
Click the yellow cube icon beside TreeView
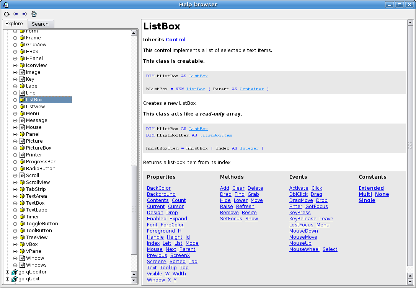[x=22, y=238]
